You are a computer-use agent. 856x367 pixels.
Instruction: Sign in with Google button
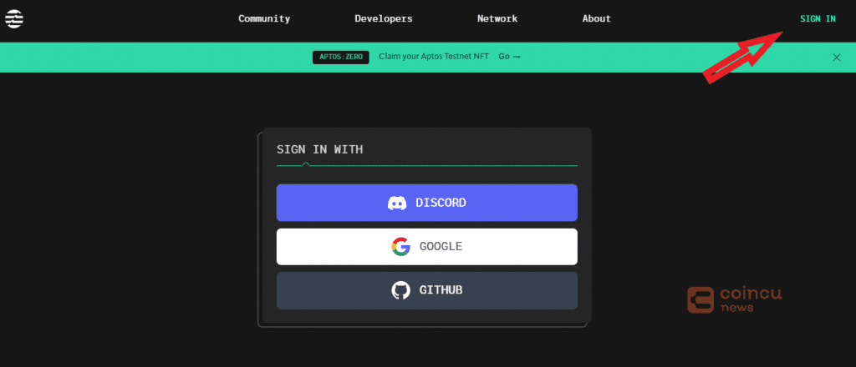(x=427, y=247)
